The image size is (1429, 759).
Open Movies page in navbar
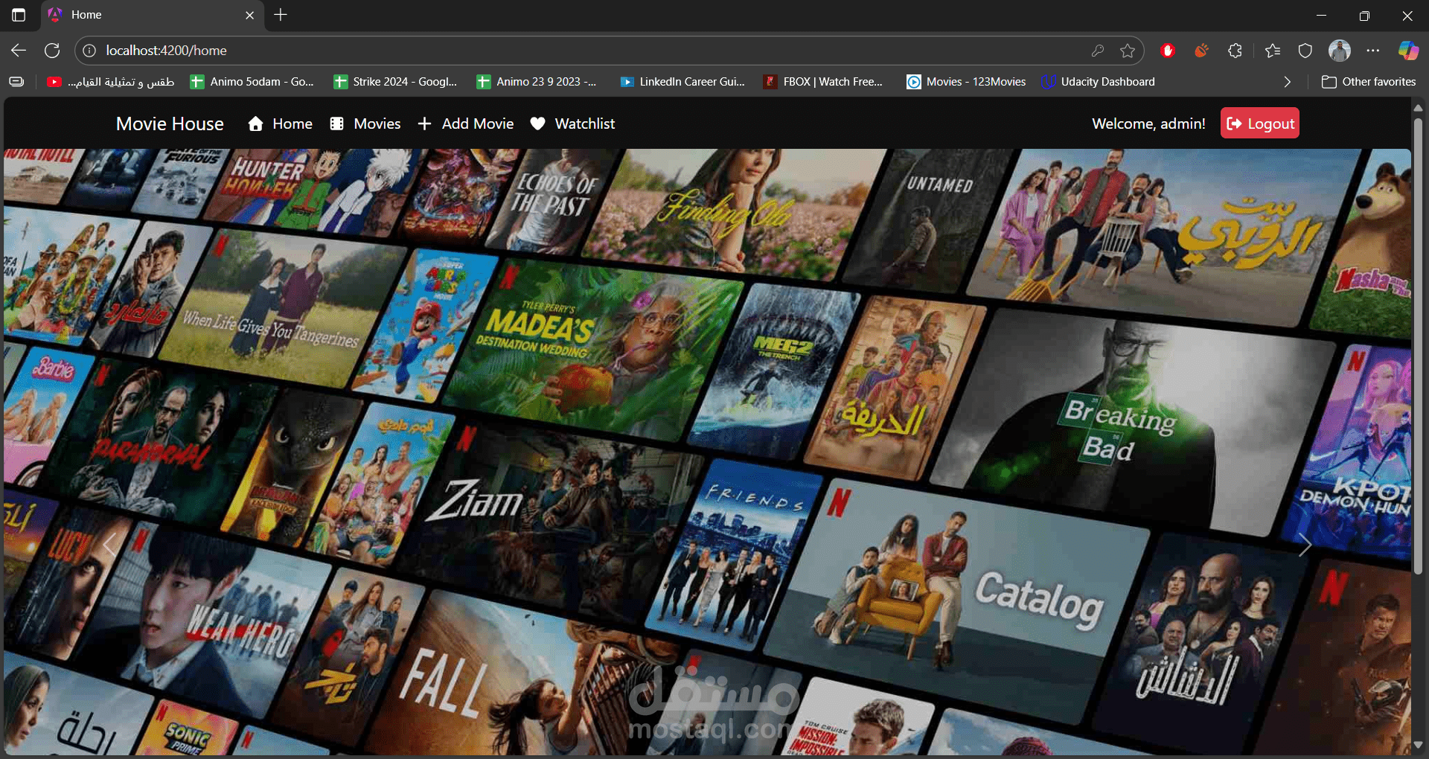click(x=365, y=124)
